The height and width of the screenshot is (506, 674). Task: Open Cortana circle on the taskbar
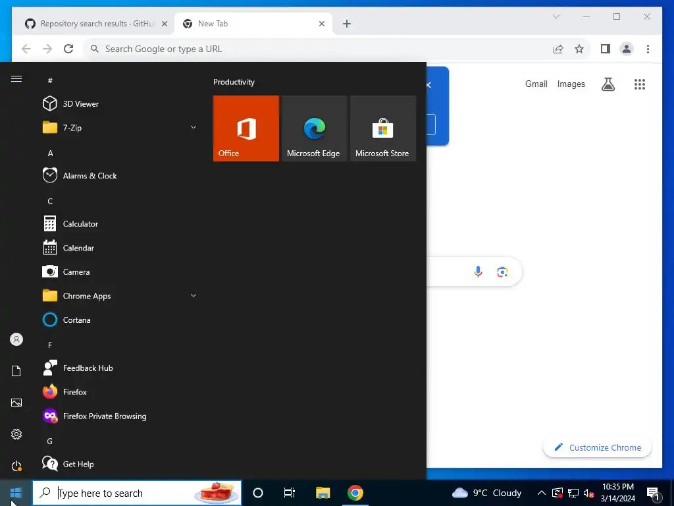click(258, 493)
